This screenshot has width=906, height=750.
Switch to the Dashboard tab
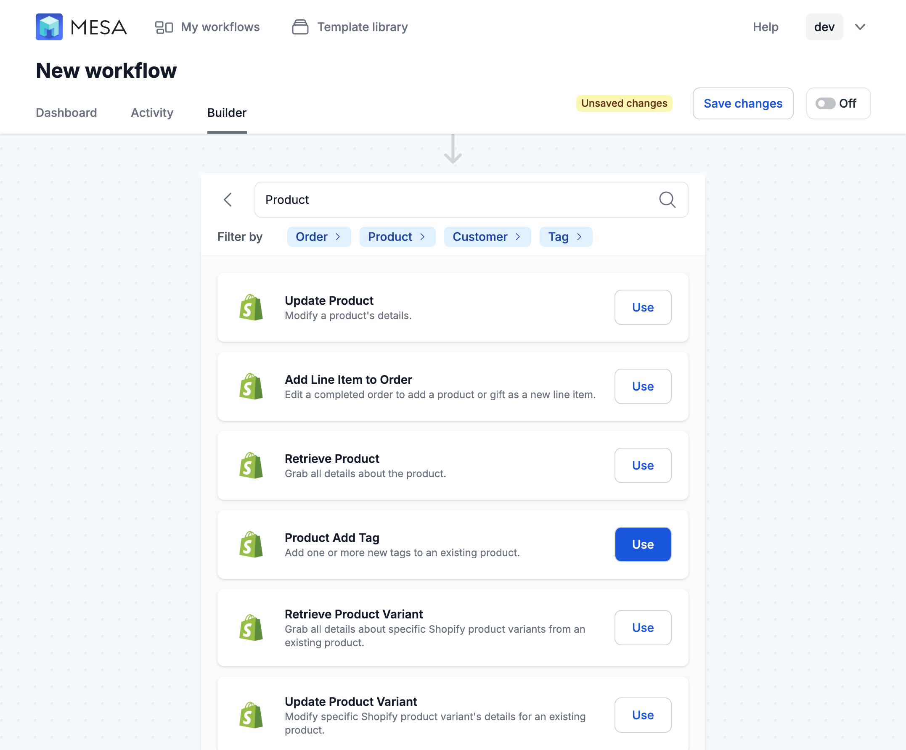click(x=66, y=112)
